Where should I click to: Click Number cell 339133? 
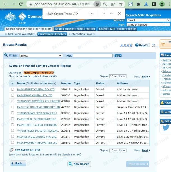[x=66, y=90]
